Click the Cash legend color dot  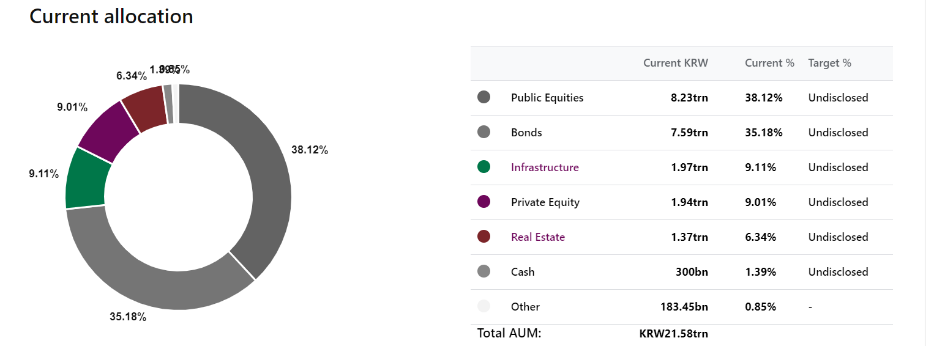(484, 271)
